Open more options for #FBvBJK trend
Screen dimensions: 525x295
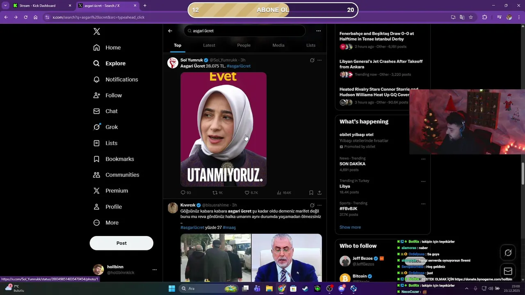(x=423, y=204)
